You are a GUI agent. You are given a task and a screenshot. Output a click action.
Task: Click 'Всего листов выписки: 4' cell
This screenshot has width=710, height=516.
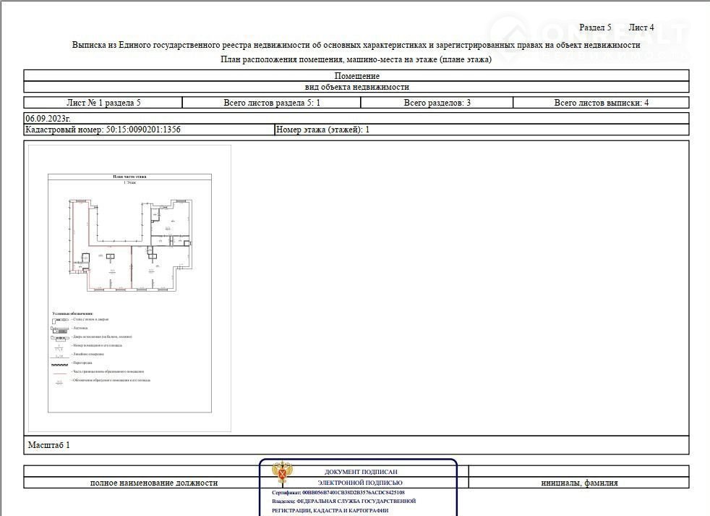(601, 103)
